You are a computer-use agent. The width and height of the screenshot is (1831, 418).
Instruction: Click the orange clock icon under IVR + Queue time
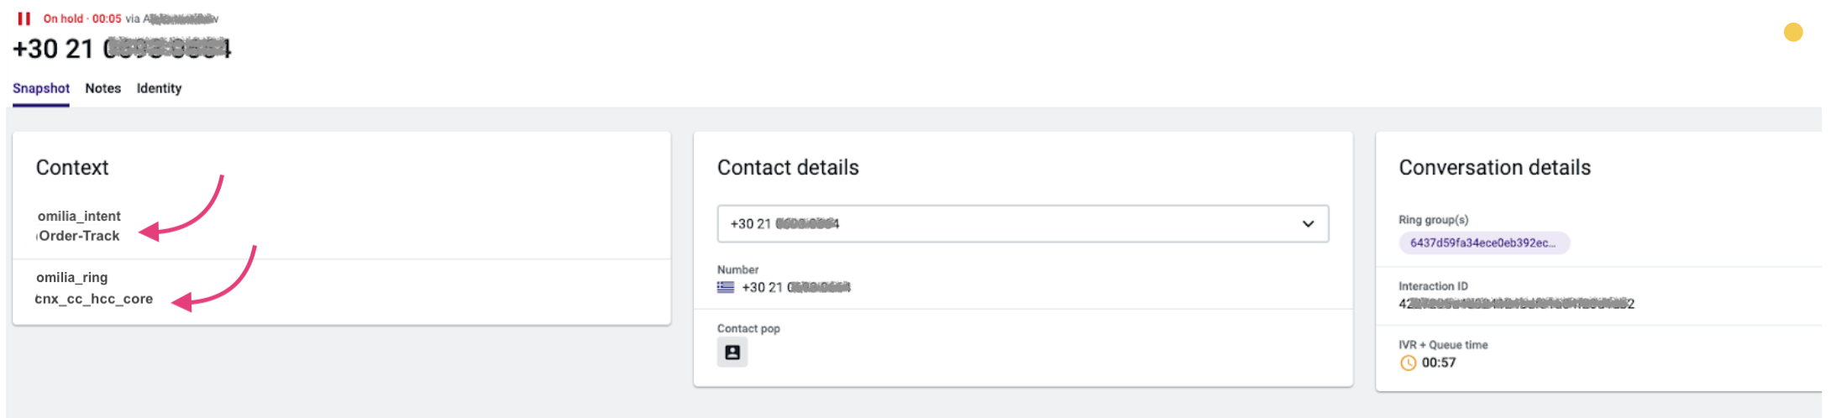point(1409,363)
